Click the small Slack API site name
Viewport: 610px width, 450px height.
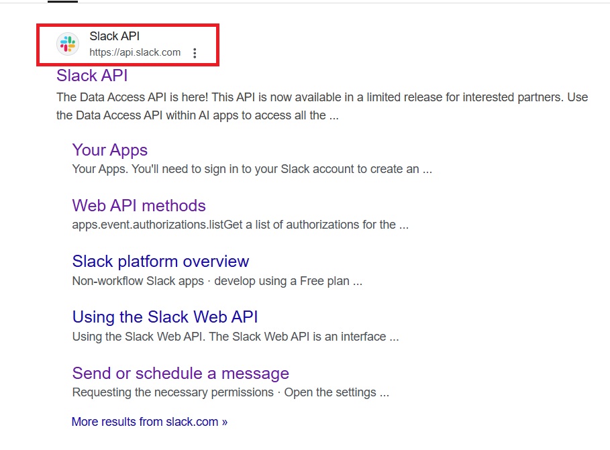coord(114,36)
